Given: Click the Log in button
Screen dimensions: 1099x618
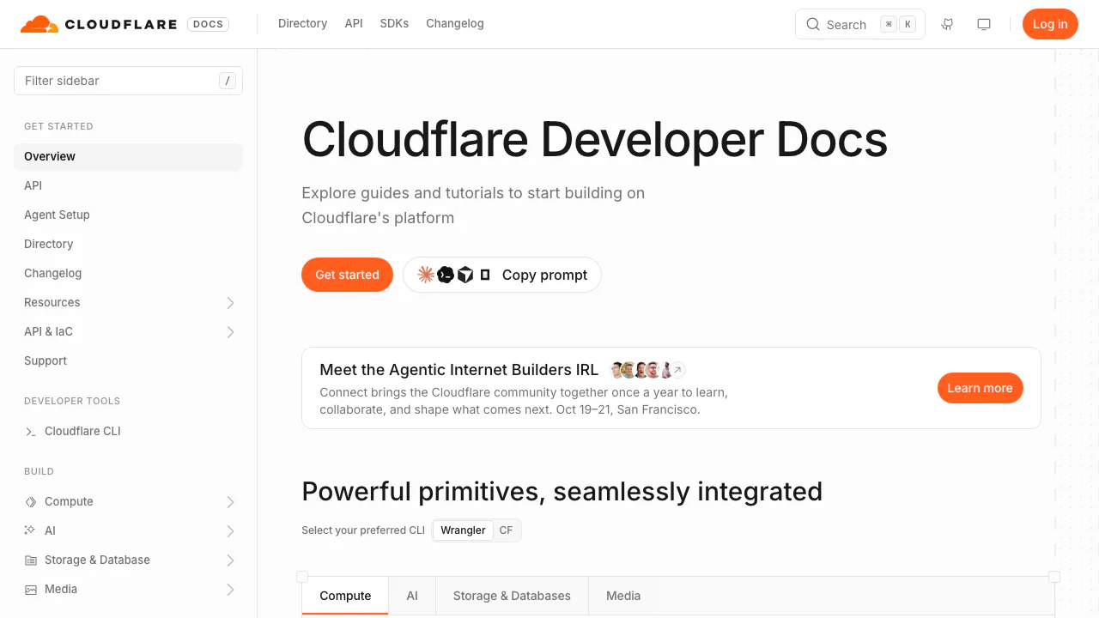Looking at the screenshot, I should click(x=1050, y=24).
